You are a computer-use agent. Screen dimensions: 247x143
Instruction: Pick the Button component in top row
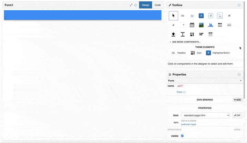coord(201,16)
